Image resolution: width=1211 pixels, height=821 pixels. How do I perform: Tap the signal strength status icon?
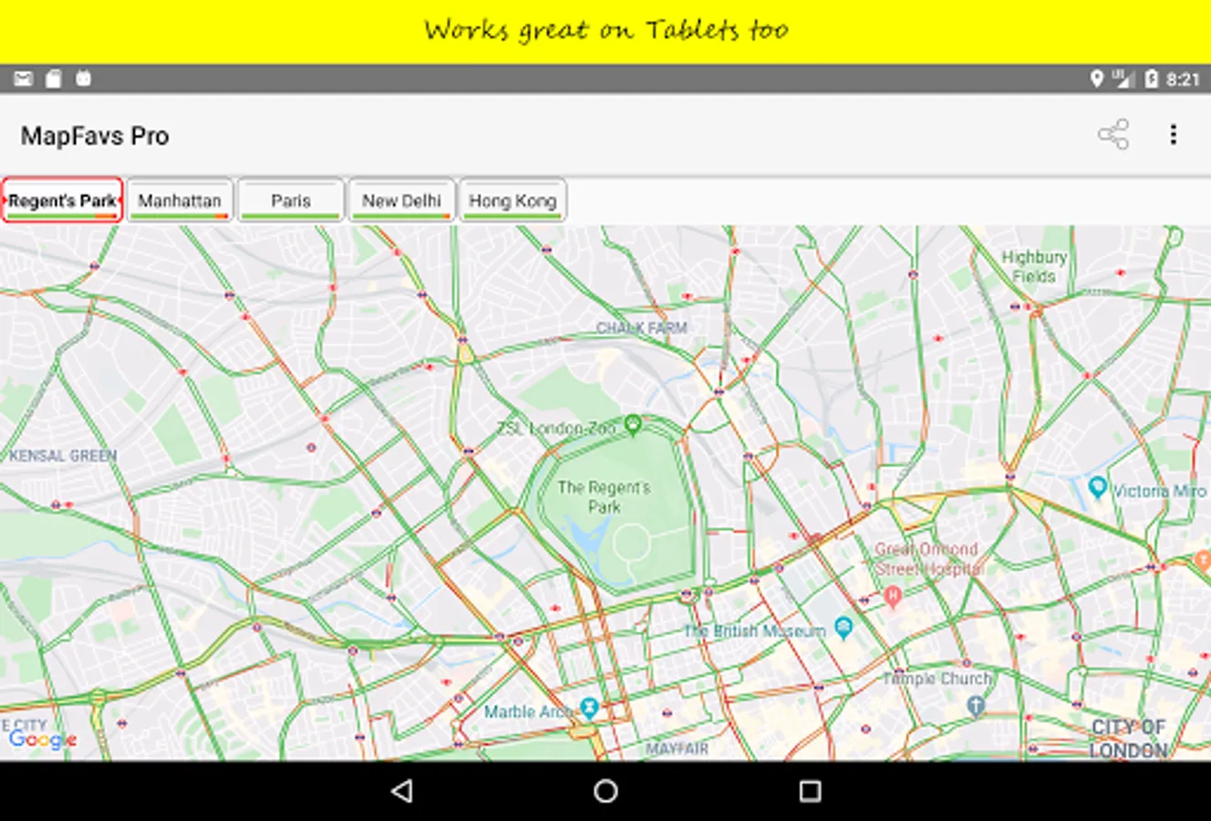click(1123, 79)
